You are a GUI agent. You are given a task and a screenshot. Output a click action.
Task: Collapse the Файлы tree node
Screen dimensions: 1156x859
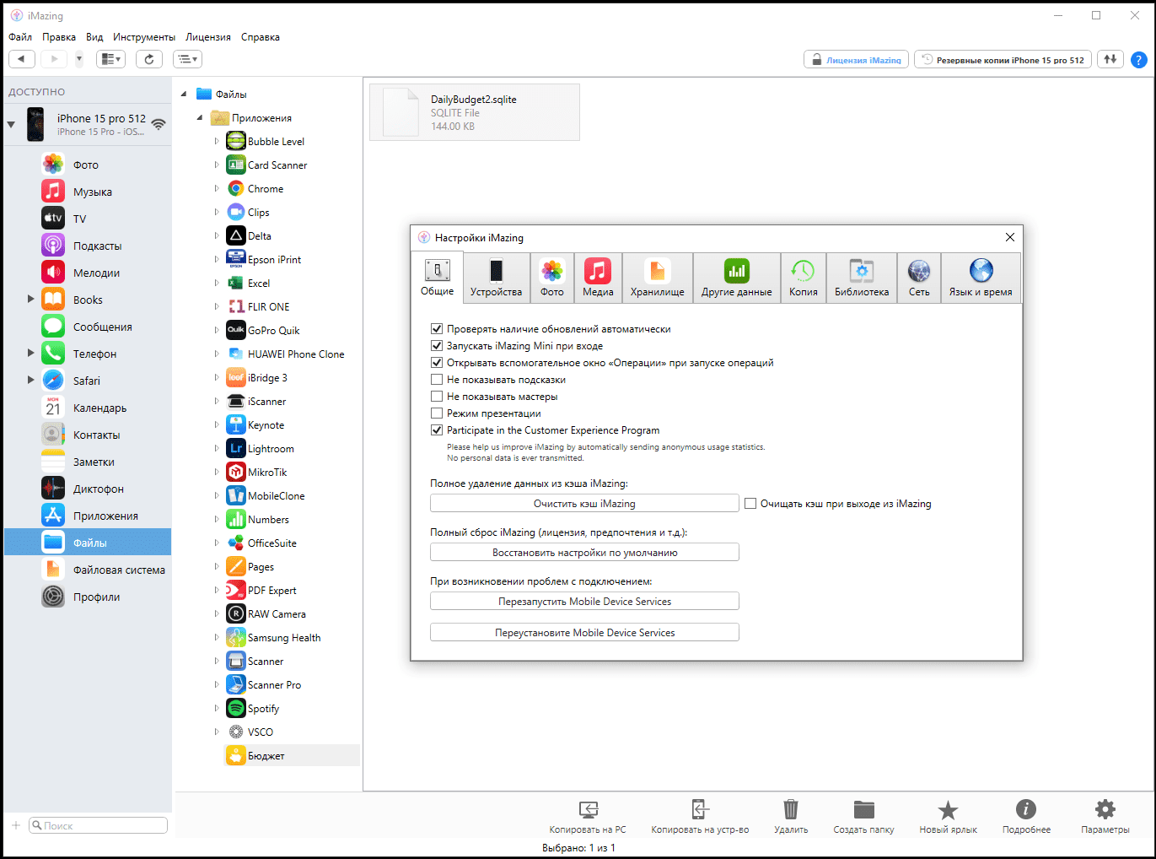tap(184, 95)
